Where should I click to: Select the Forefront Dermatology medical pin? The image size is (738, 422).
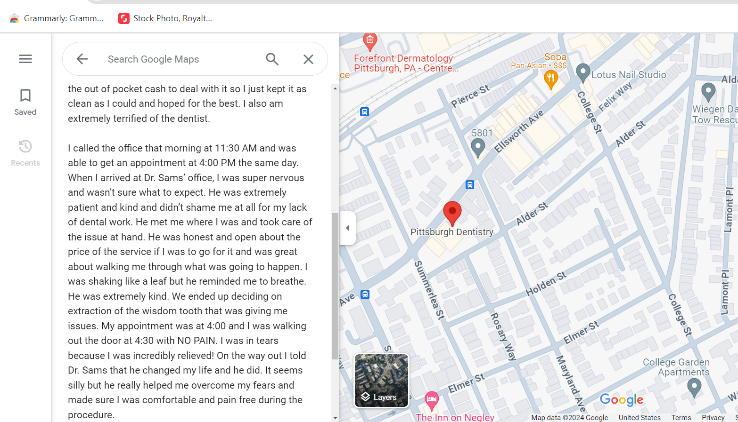click(x=370, y=41)
